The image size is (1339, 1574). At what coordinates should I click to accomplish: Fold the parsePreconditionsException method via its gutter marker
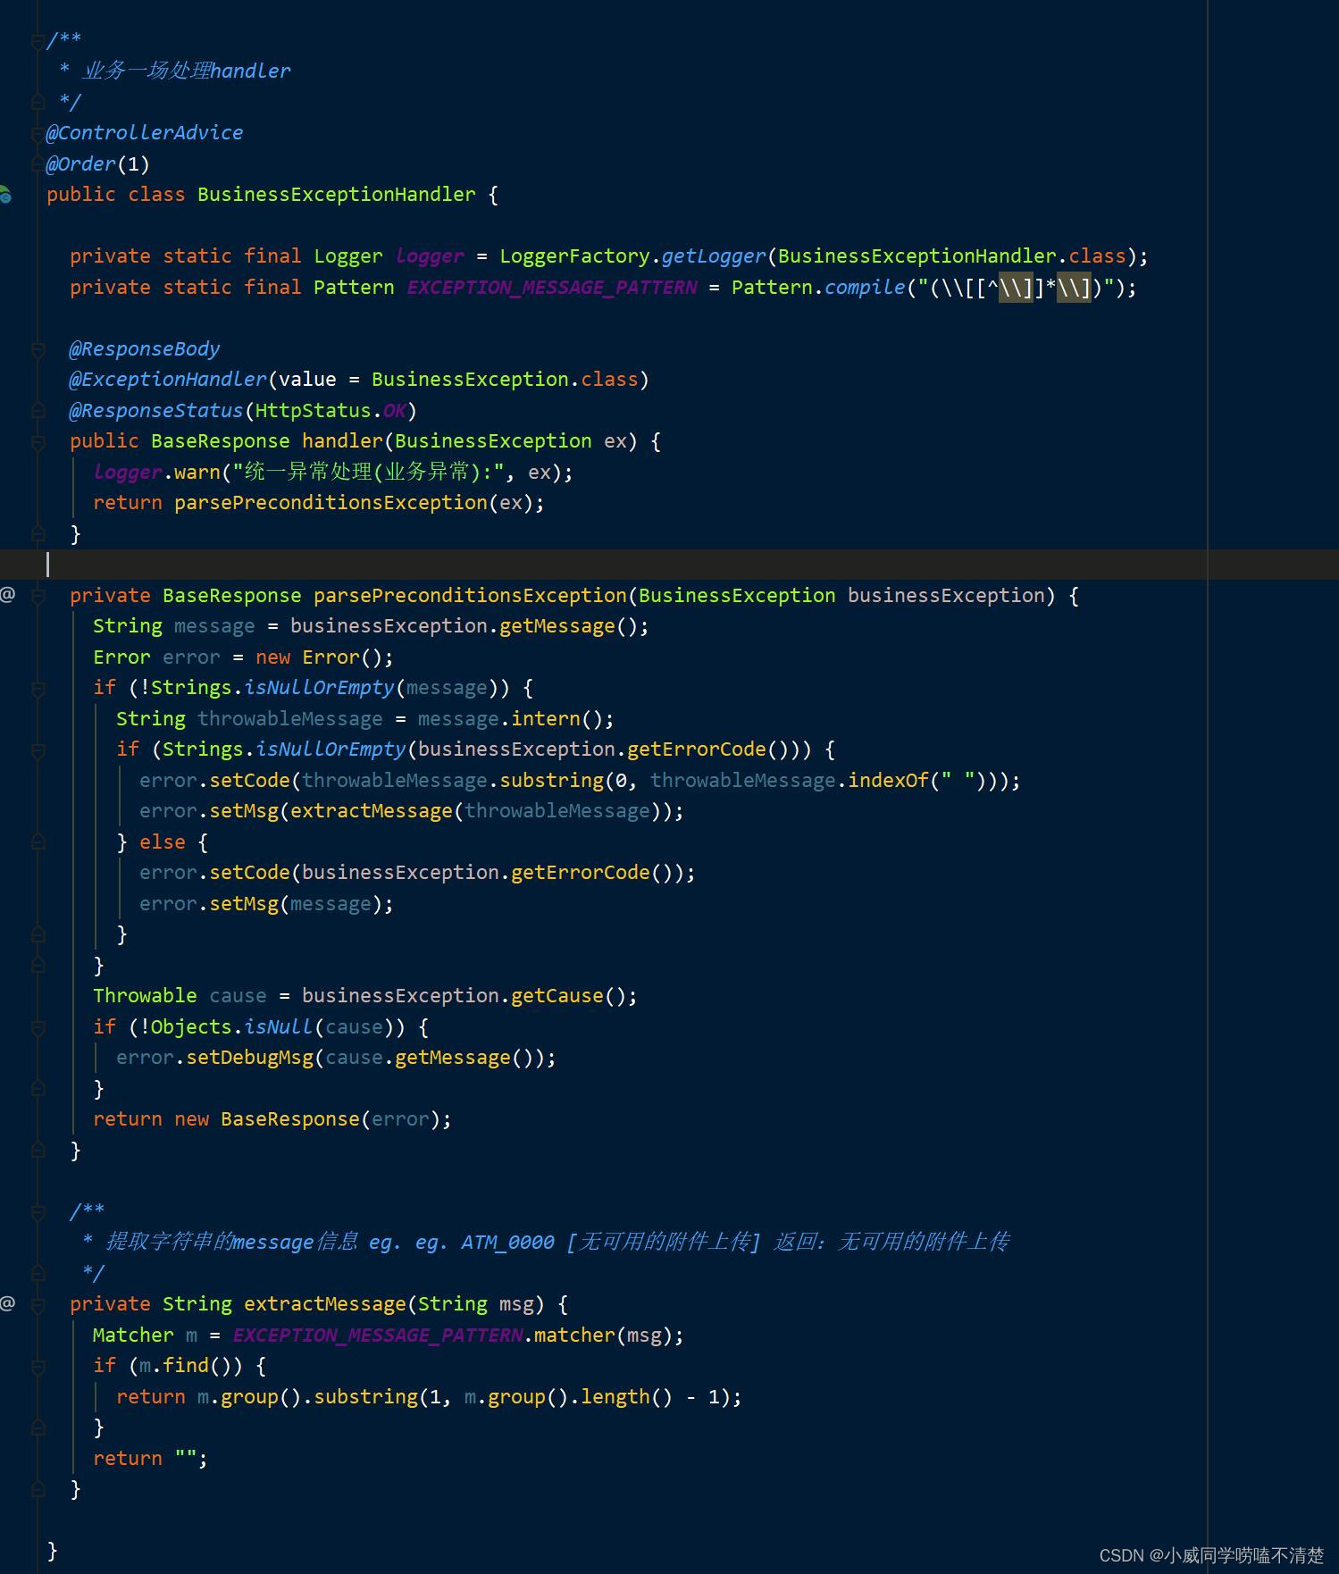[x=38, y=596]
